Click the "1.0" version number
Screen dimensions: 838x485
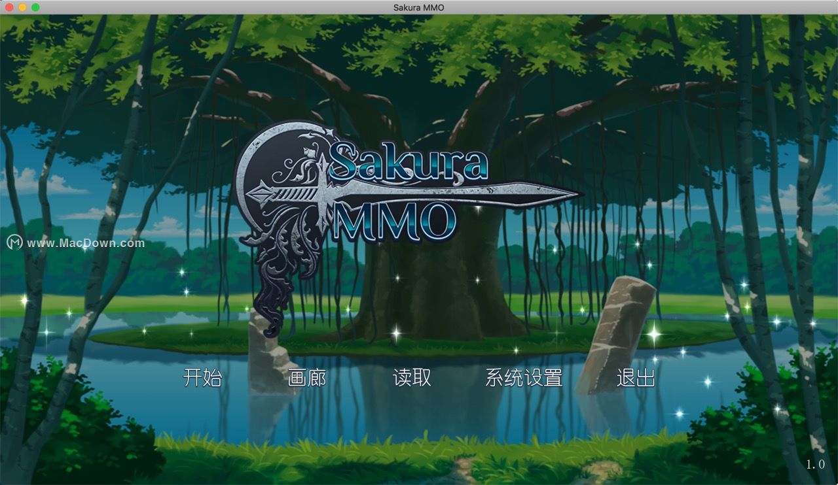815,464
